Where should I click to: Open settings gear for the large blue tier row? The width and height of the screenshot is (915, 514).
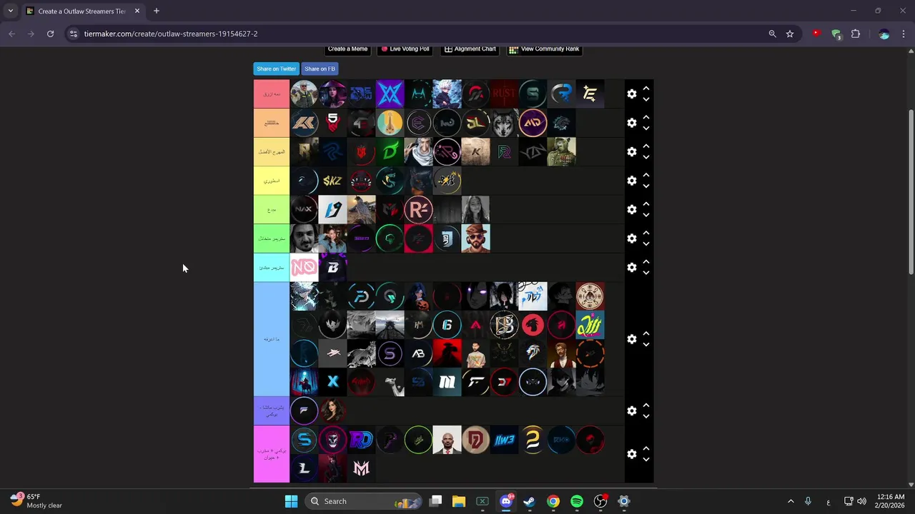coord(631,339)
